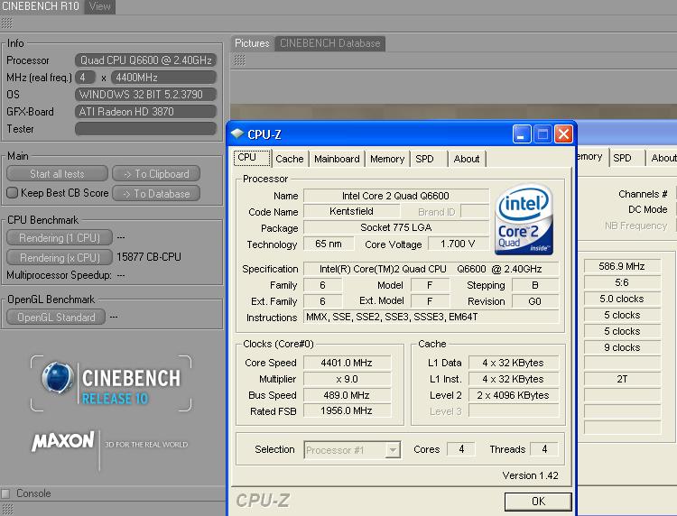Expand the Processor #1 selection dropdown
677x516 pixels.
(x=393, y=450)
